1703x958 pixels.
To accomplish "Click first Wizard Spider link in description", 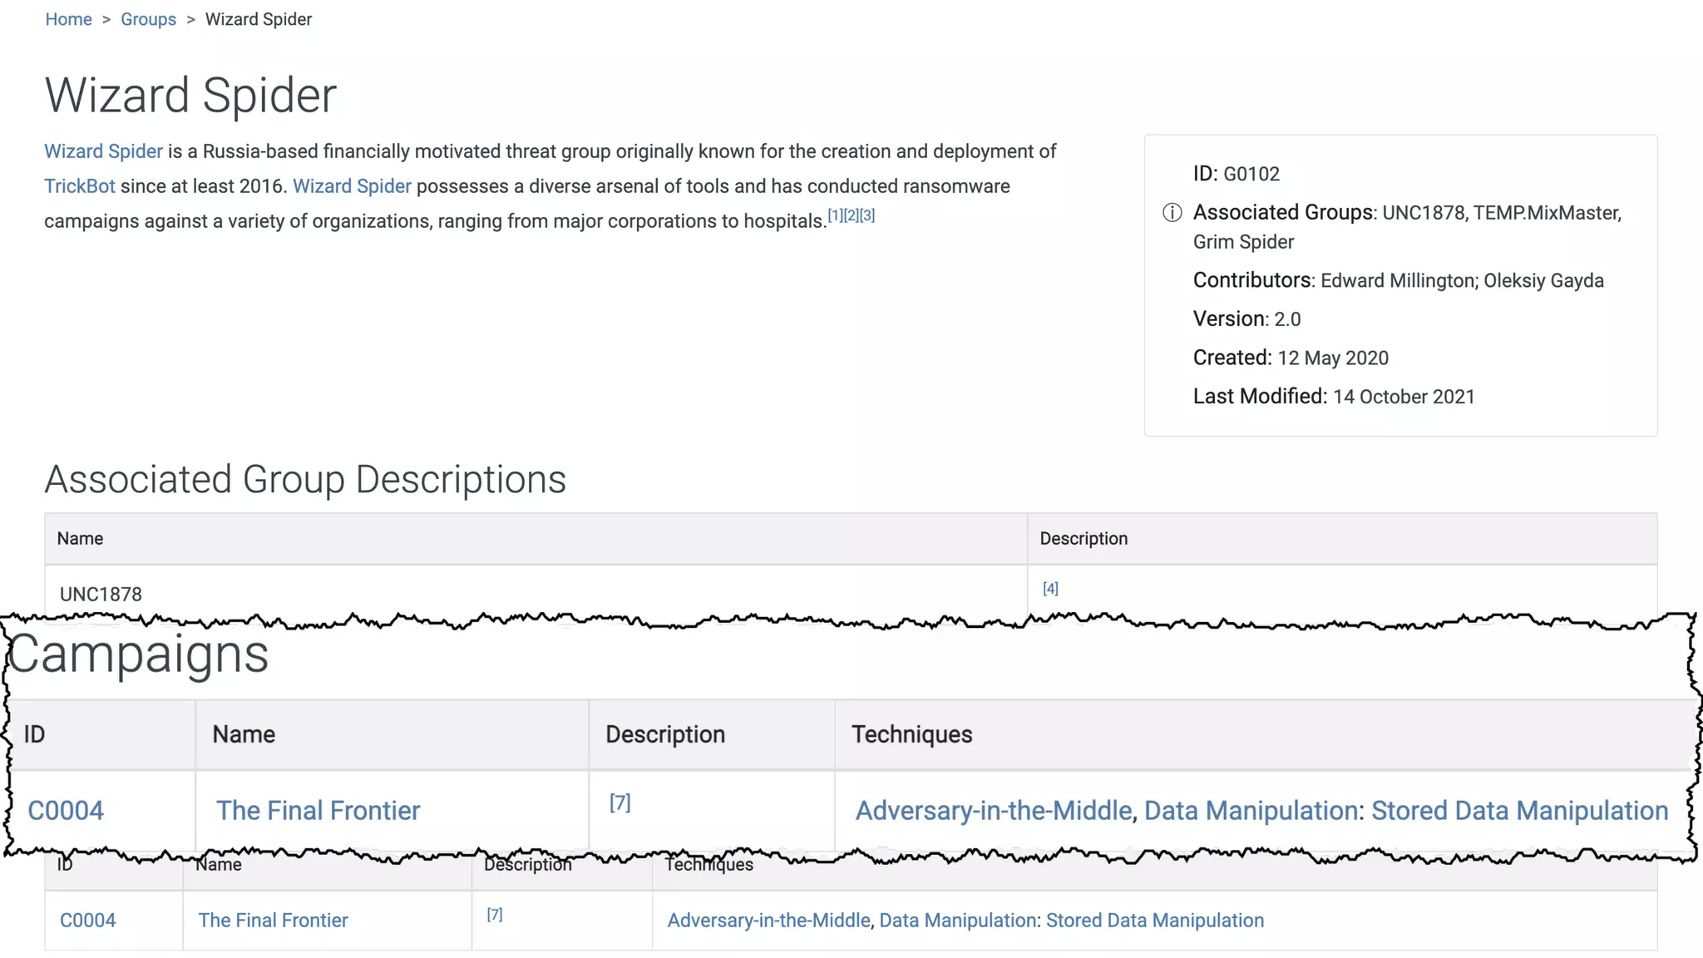I will (x=103, y=151).
